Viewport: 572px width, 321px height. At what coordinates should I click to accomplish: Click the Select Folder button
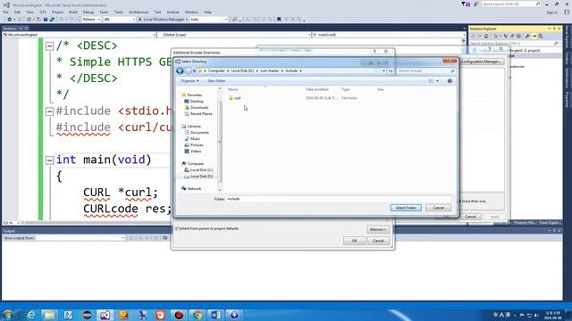coord(406,208)
